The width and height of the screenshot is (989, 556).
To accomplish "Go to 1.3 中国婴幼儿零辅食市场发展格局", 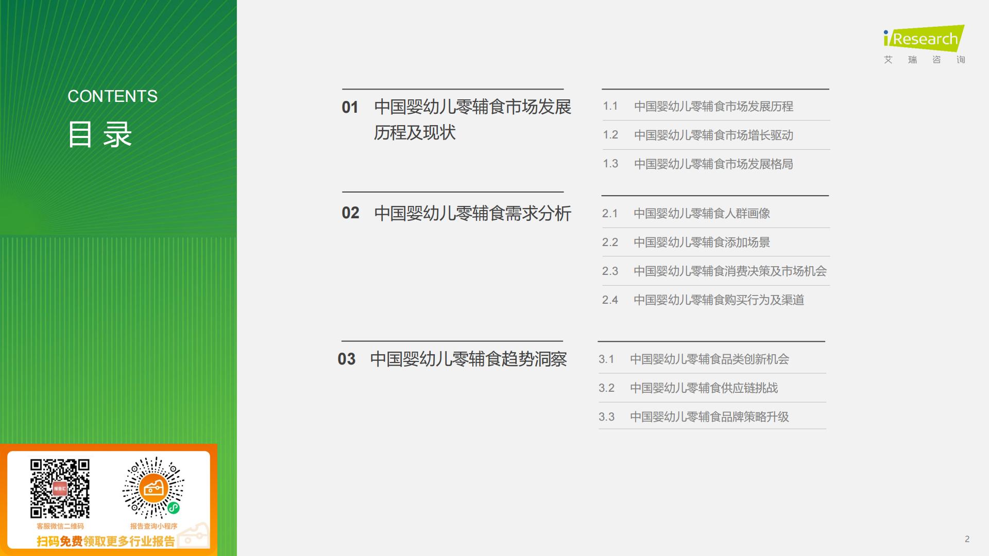I will point(698,164).
